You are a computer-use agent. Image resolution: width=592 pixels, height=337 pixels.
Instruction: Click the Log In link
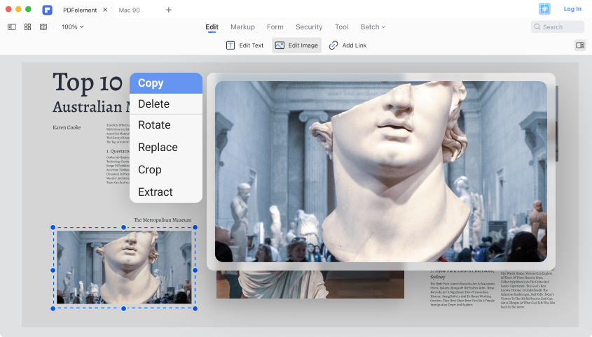tap(572, 9)
